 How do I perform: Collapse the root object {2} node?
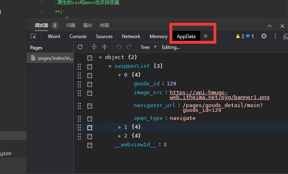100,58
